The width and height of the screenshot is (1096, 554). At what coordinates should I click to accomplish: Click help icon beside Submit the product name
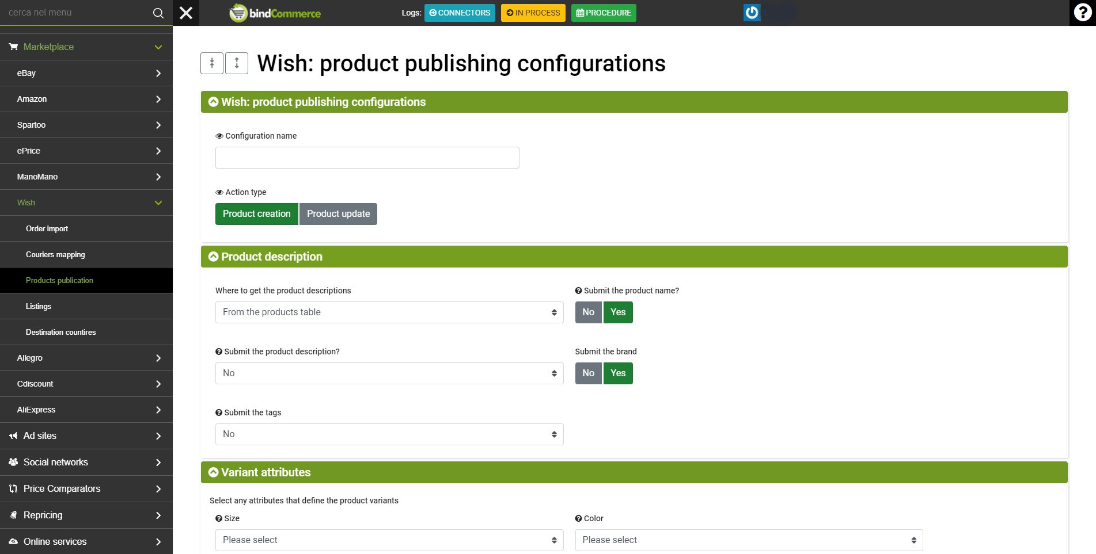pos(578,291)
